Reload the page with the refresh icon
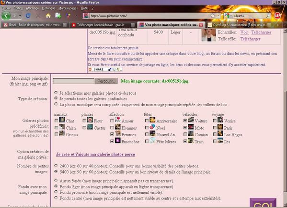287x208 pixels. 28,16
